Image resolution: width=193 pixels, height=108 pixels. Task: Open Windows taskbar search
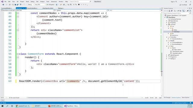[x=7, y=106]
